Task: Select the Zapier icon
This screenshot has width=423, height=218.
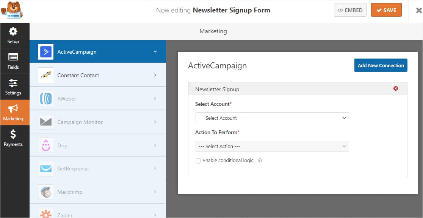Action: tap(45, 213)
